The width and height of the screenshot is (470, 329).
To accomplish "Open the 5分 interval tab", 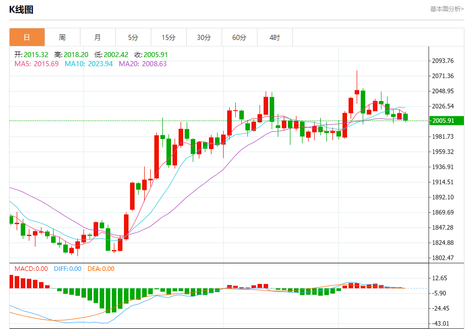I will tap(133, 37).
